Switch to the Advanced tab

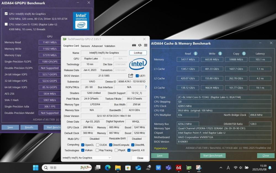(x=97, y=46)
